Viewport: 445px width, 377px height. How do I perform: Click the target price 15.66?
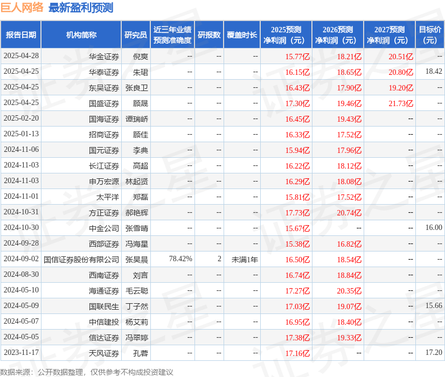pyautogui.click(x=434, y=305)
